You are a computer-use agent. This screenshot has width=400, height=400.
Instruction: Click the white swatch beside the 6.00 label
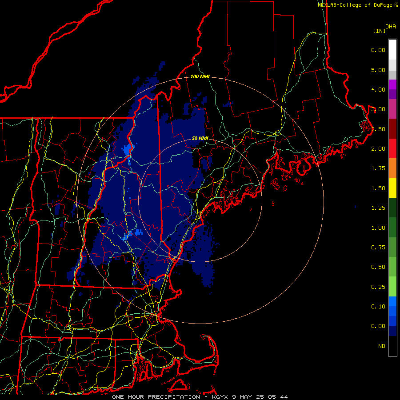[x=392, y=50]
